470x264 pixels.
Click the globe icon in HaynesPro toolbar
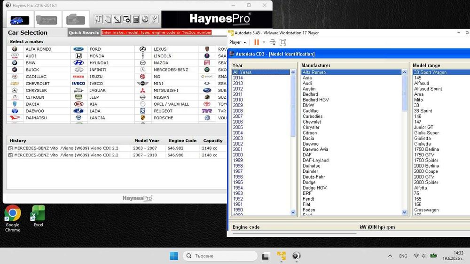pyautogui.click(x=145, y=19)
